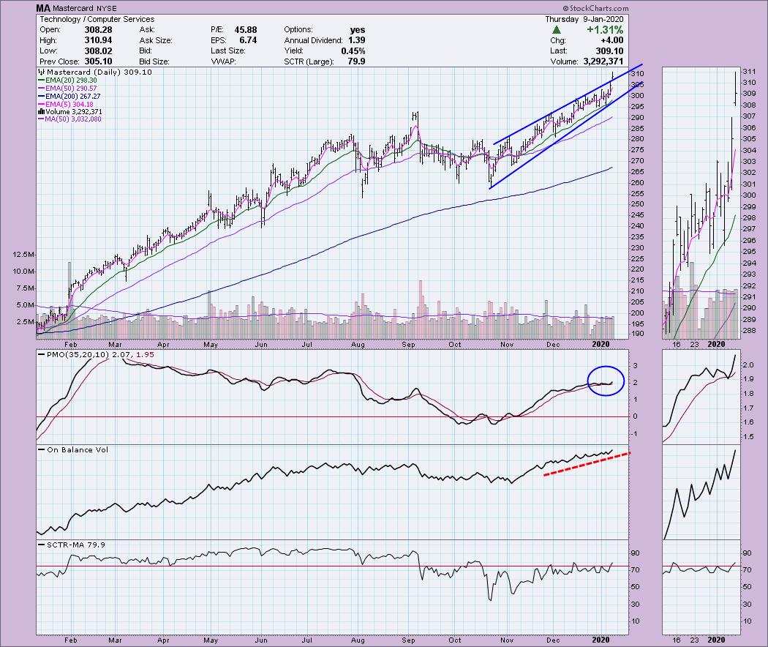The width and height of the screenshot is (768, 647).
Task: Open the StockCharts.com watermark link
Action: [x=598, y=8]
